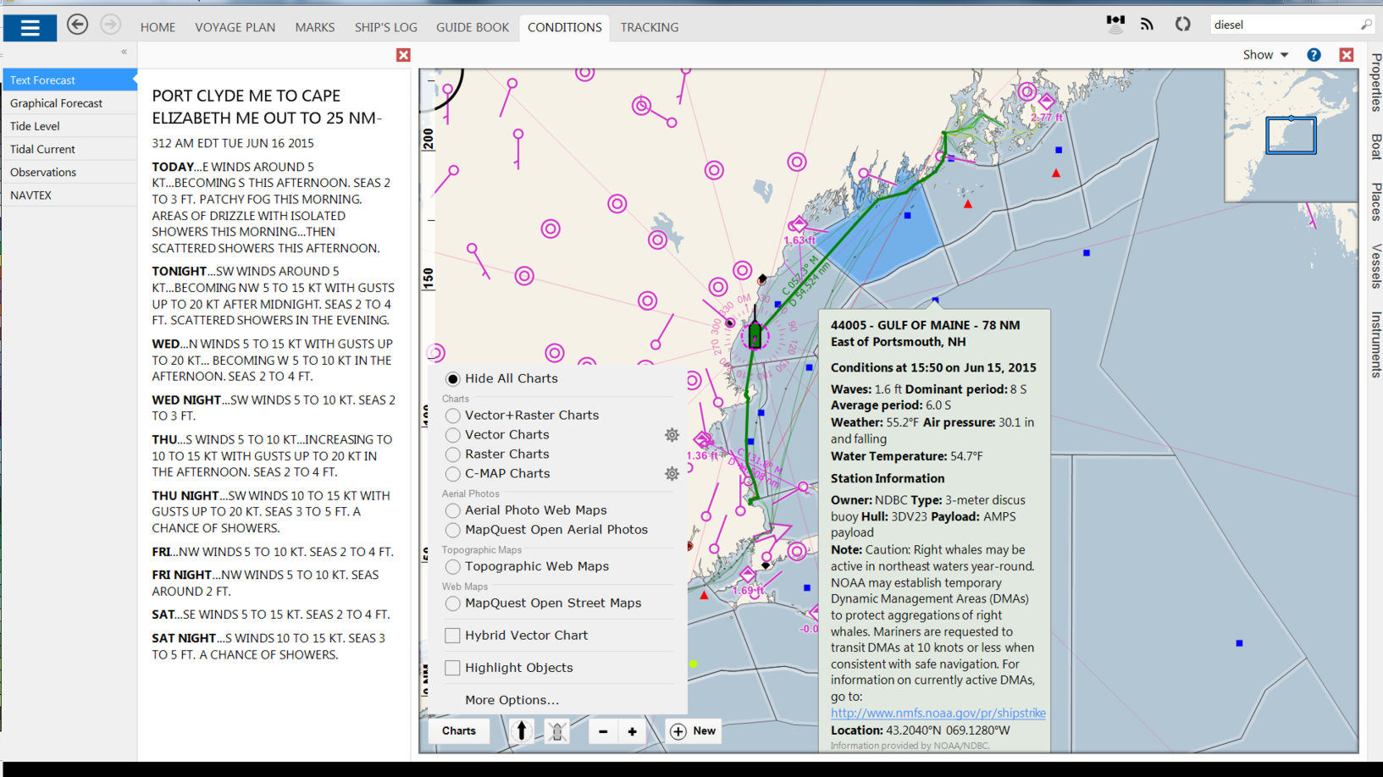This screenshot has height=777, width=1383.
Task: Select Raster Charts radio button
Action: tap(453, 454)
